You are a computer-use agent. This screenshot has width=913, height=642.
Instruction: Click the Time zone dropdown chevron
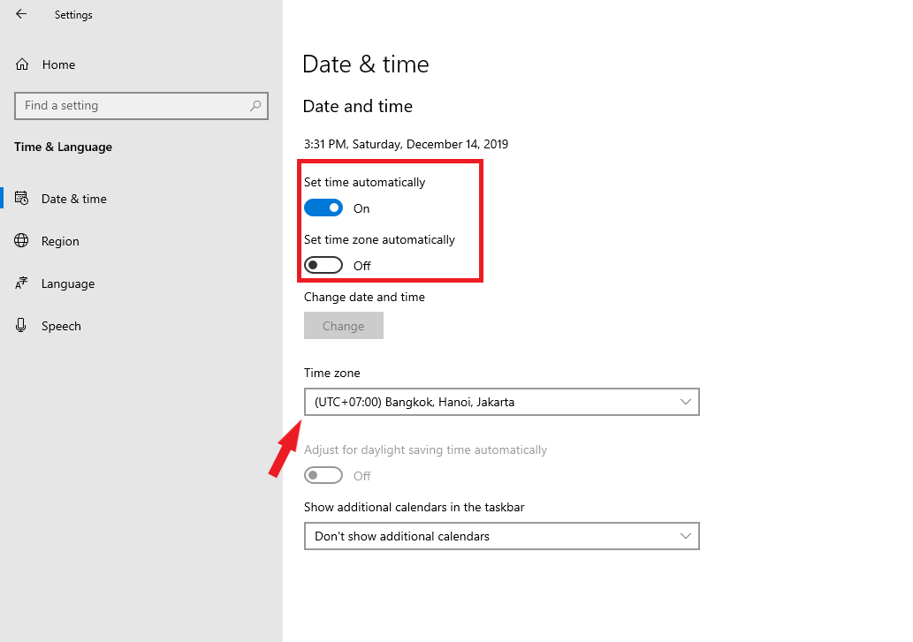click(685, 402)
